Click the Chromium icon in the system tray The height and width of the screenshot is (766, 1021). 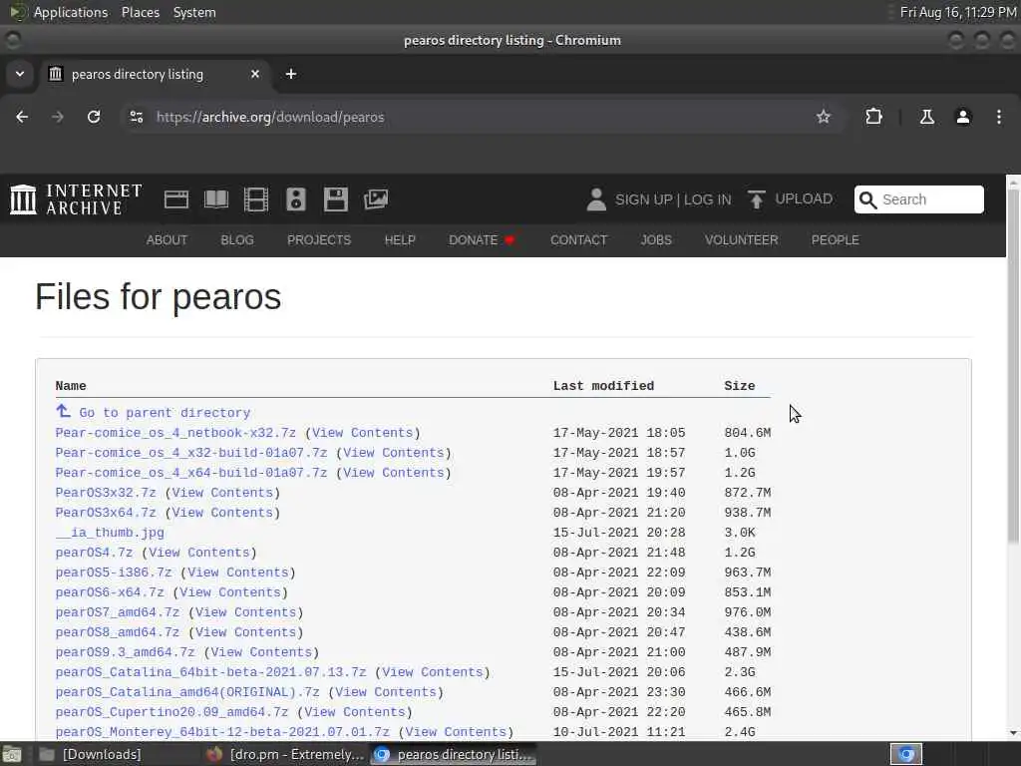tap(906, 754)
